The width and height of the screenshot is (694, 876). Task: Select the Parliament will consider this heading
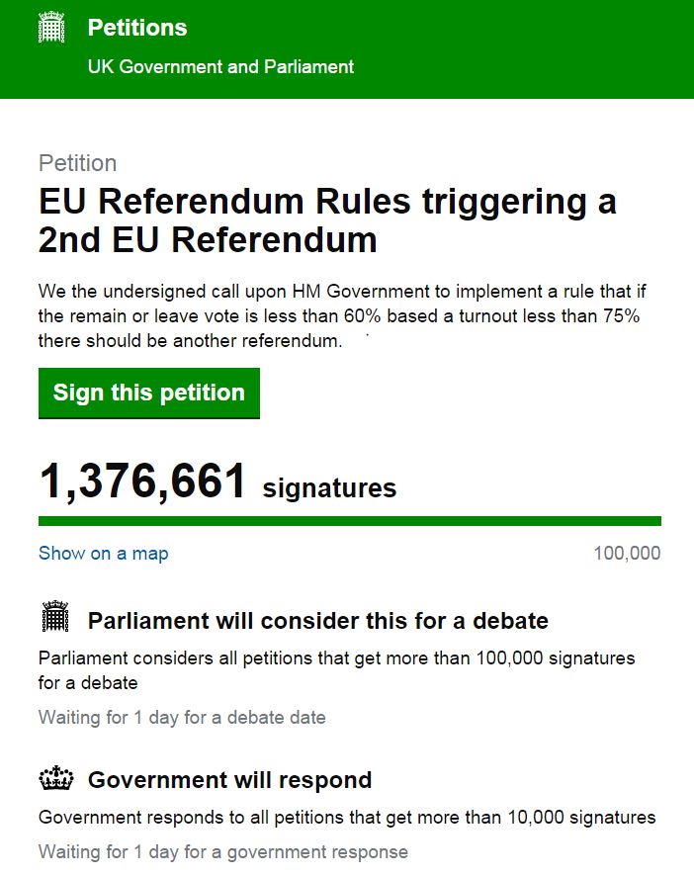click(317, 621)
